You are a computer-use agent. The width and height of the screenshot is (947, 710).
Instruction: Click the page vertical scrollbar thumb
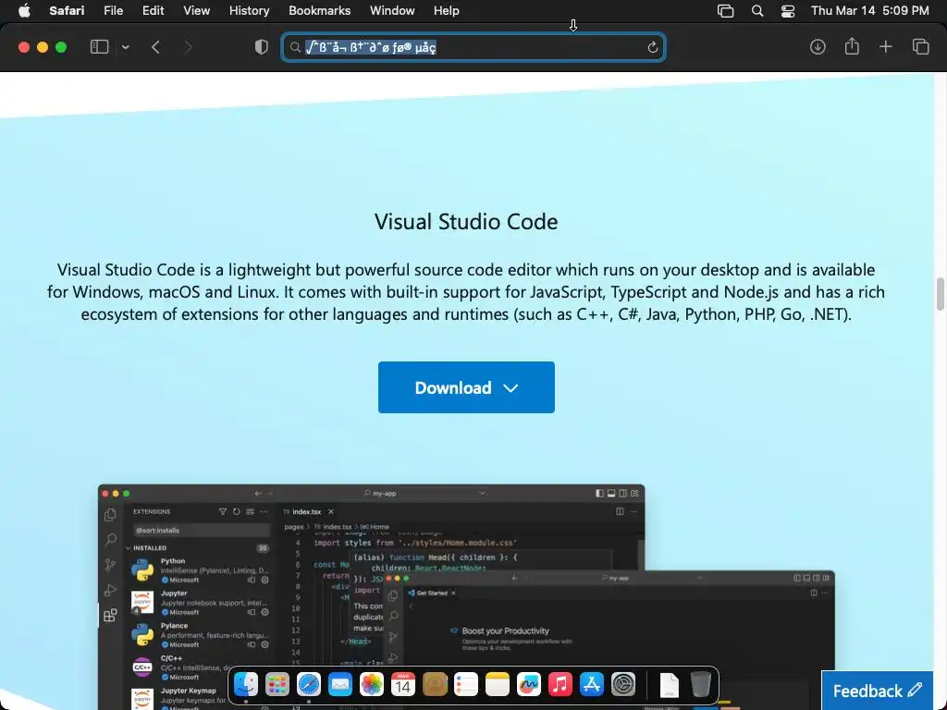[940, 294]
